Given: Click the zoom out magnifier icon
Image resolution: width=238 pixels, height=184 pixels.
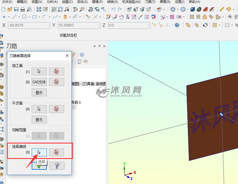Looking at the screenshot, I should [x=82, y=9].
